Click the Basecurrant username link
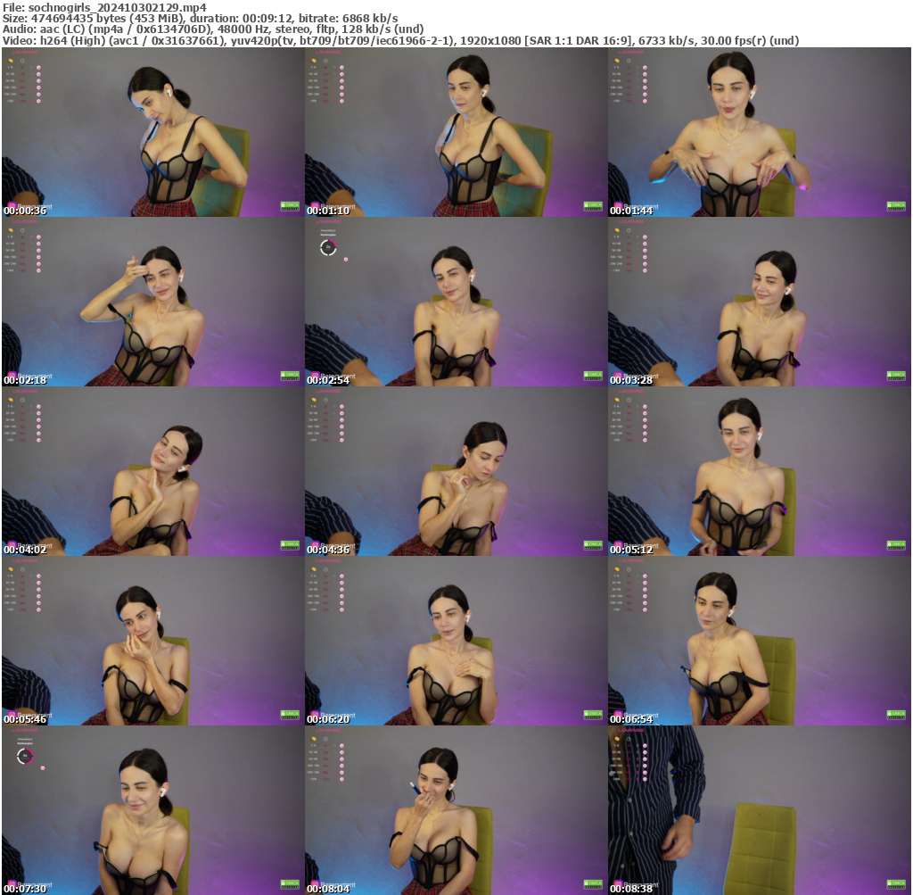This screenshot has width=913, height=895. [35, 207]
